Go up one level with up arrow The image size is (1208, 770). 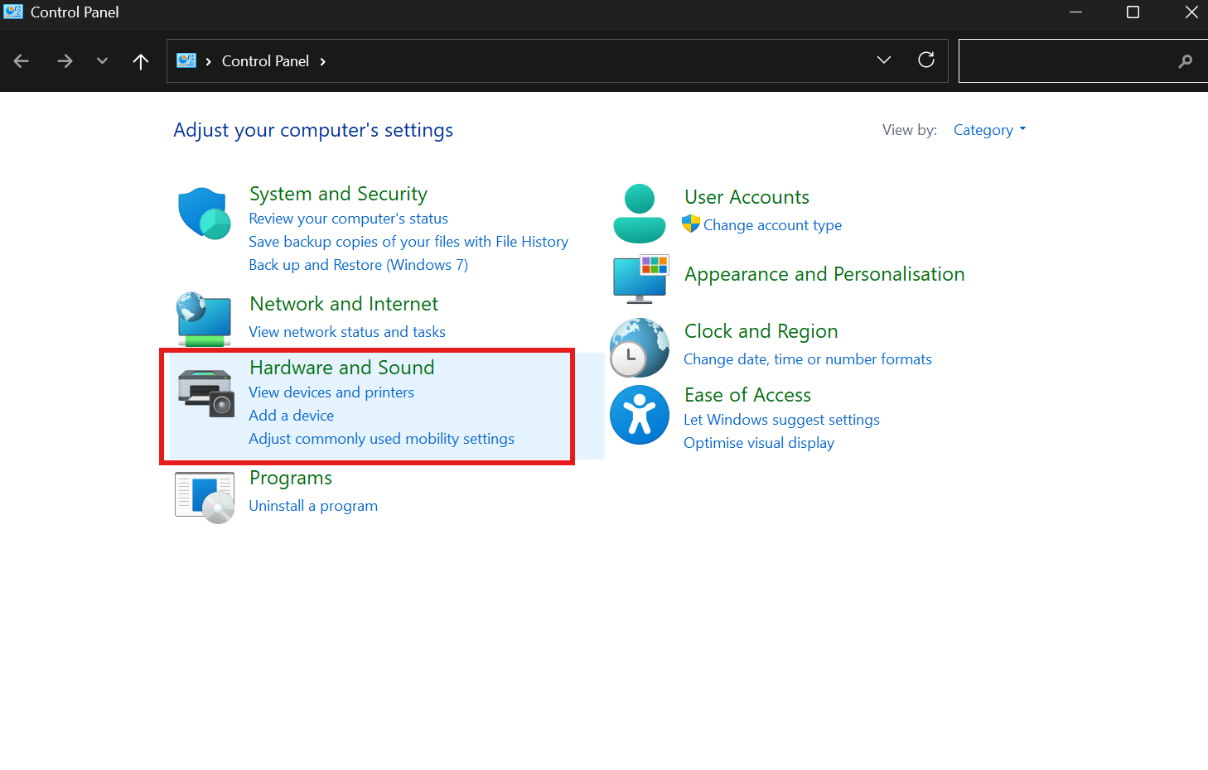pos(141,61)
